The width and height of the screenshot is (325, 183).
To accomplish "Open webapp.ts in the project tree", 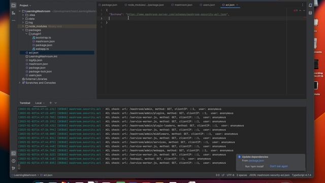I will pyautogui.click(x=42, y=49).
